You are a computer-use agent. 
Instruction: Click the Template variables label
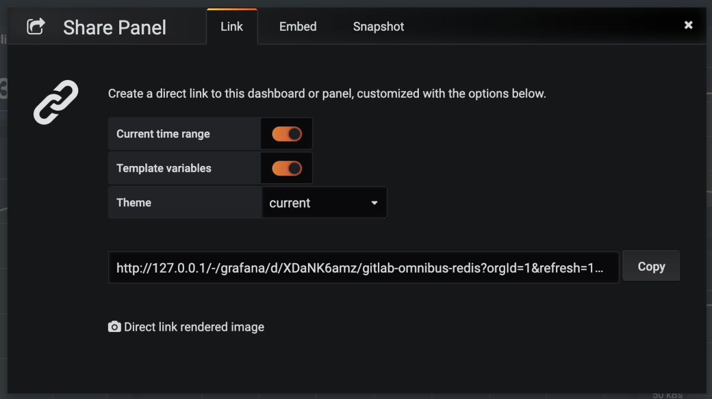click(x=164, y=168)
